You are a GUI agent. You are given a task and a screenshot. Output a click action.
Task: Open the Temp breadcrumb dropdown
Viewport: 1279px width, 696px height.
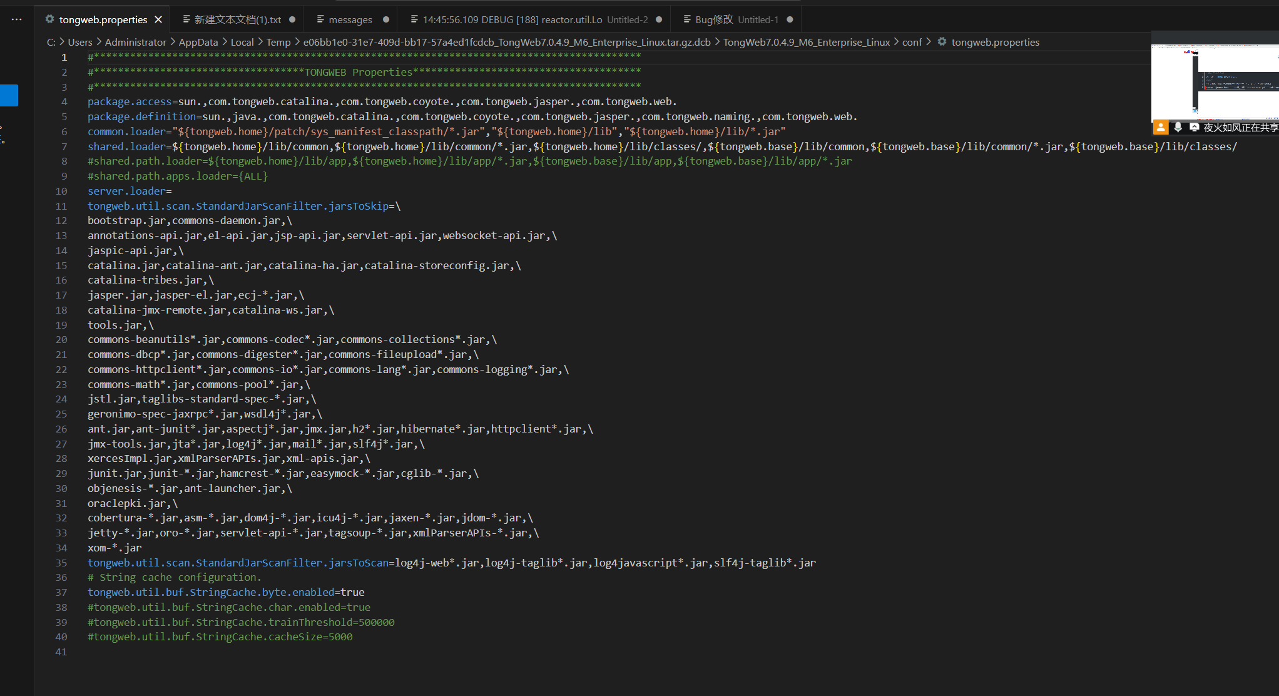[x=278, y=42]
